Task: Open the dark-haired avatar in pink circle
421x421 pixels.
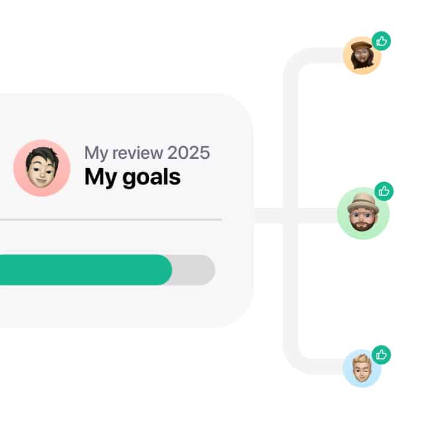Action: (x=42, y=168)
